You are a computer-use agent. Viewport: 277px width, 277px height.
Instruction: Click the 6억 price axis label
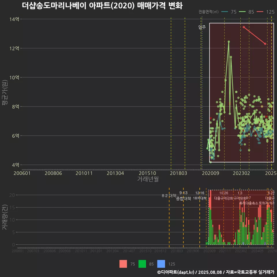pyautogui.click(x=16, y=136)
